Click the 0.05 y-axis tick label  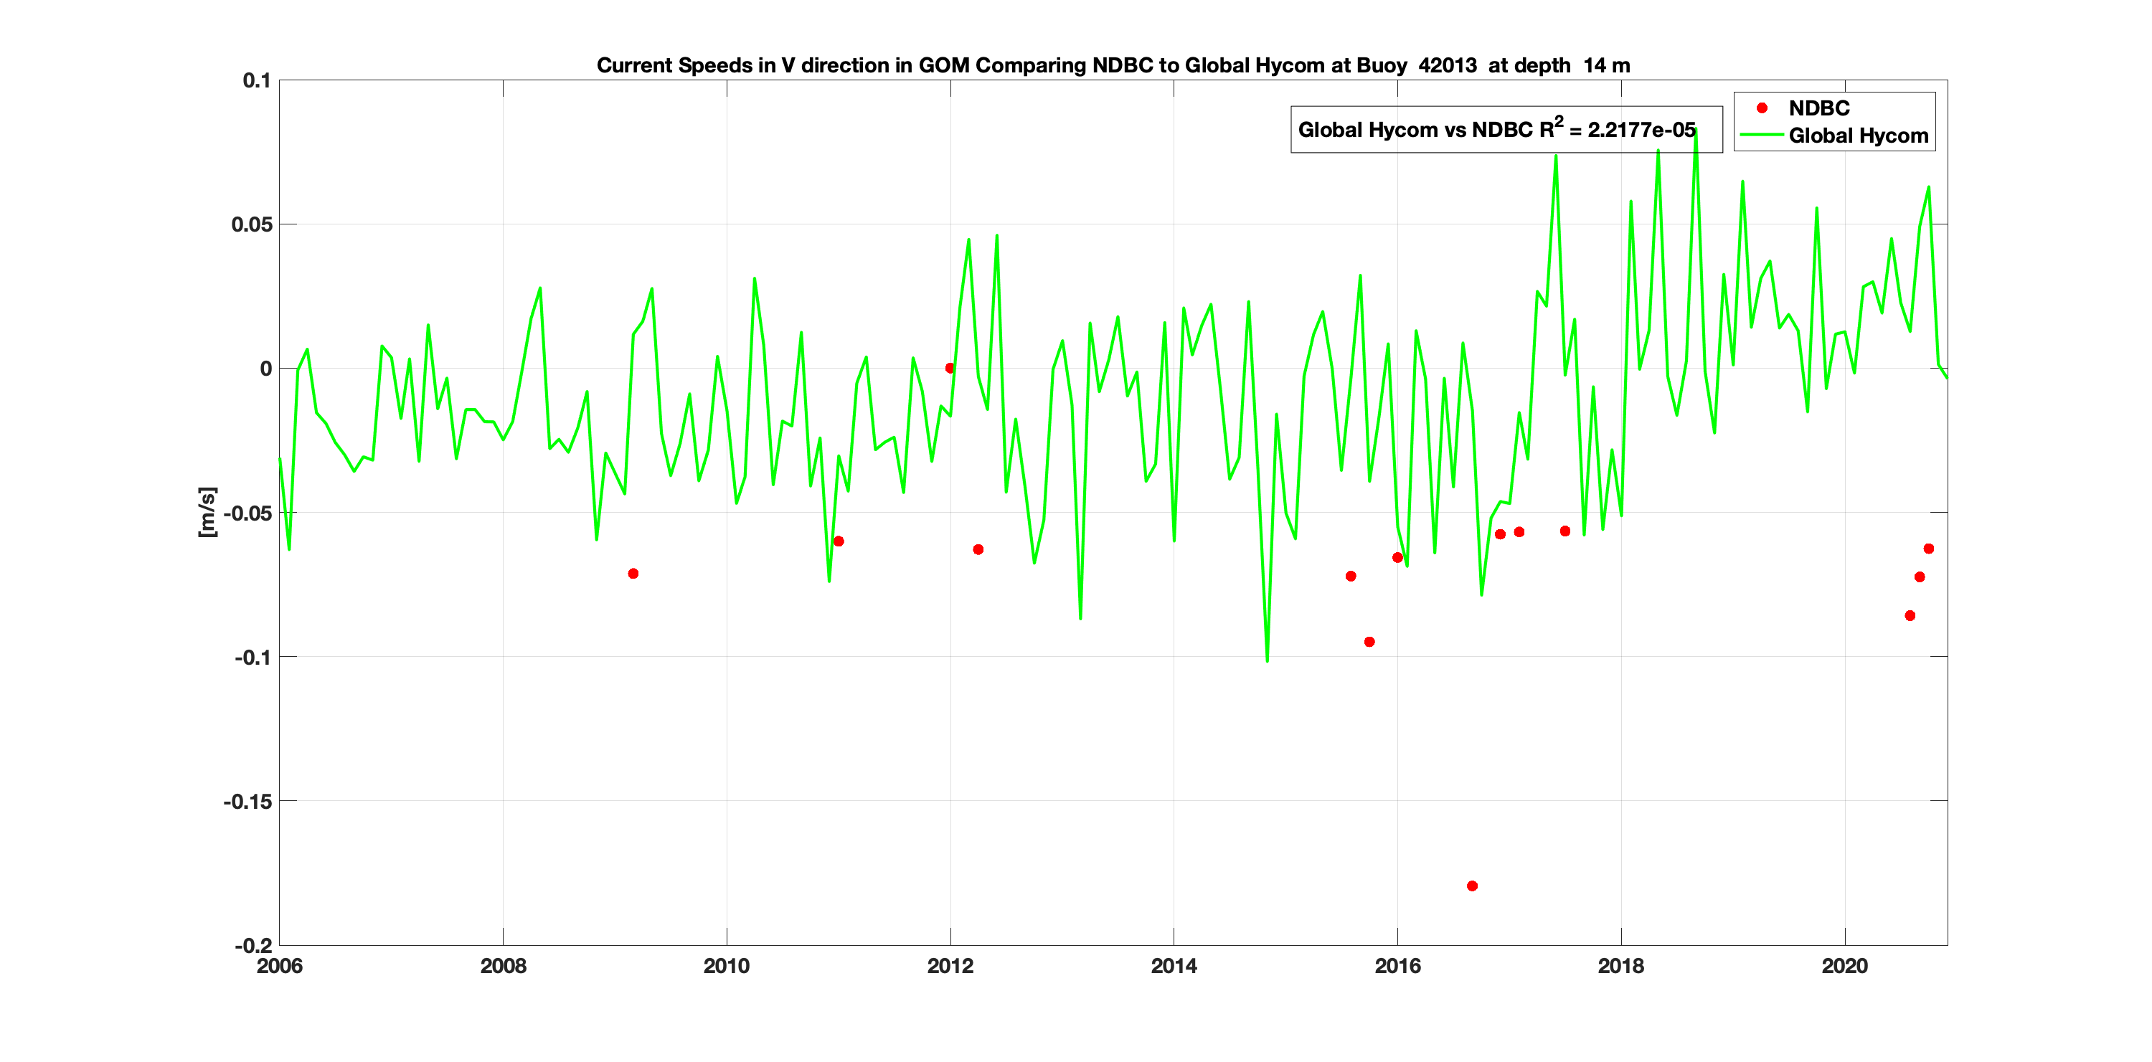(252, 224)
